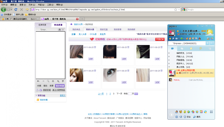224x127 pixels.
Task: Click the 保存形象 button
Action: pyautogui.click(x=60, y=86)
